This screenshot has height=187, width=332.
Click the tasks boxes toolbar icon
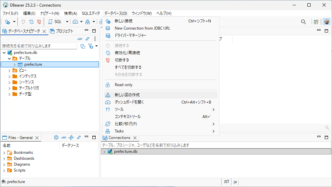(87, 22)
